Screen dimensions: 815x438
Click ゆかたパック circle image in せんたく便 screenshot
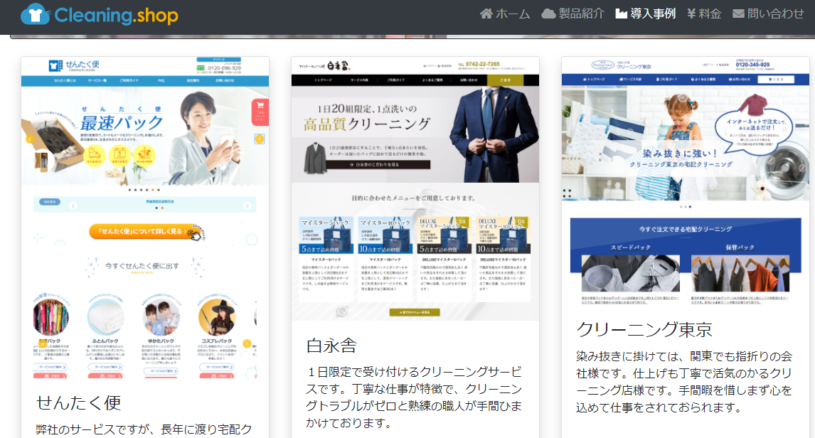pos(161,317)
